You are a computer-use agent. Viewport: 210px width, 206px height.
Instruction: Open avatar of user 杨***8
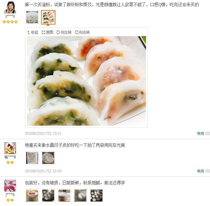[10, 148]
